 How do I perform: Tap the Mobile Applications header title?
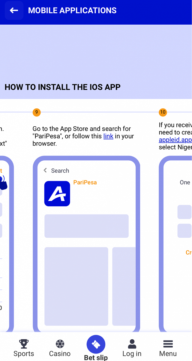pos(72,11)
